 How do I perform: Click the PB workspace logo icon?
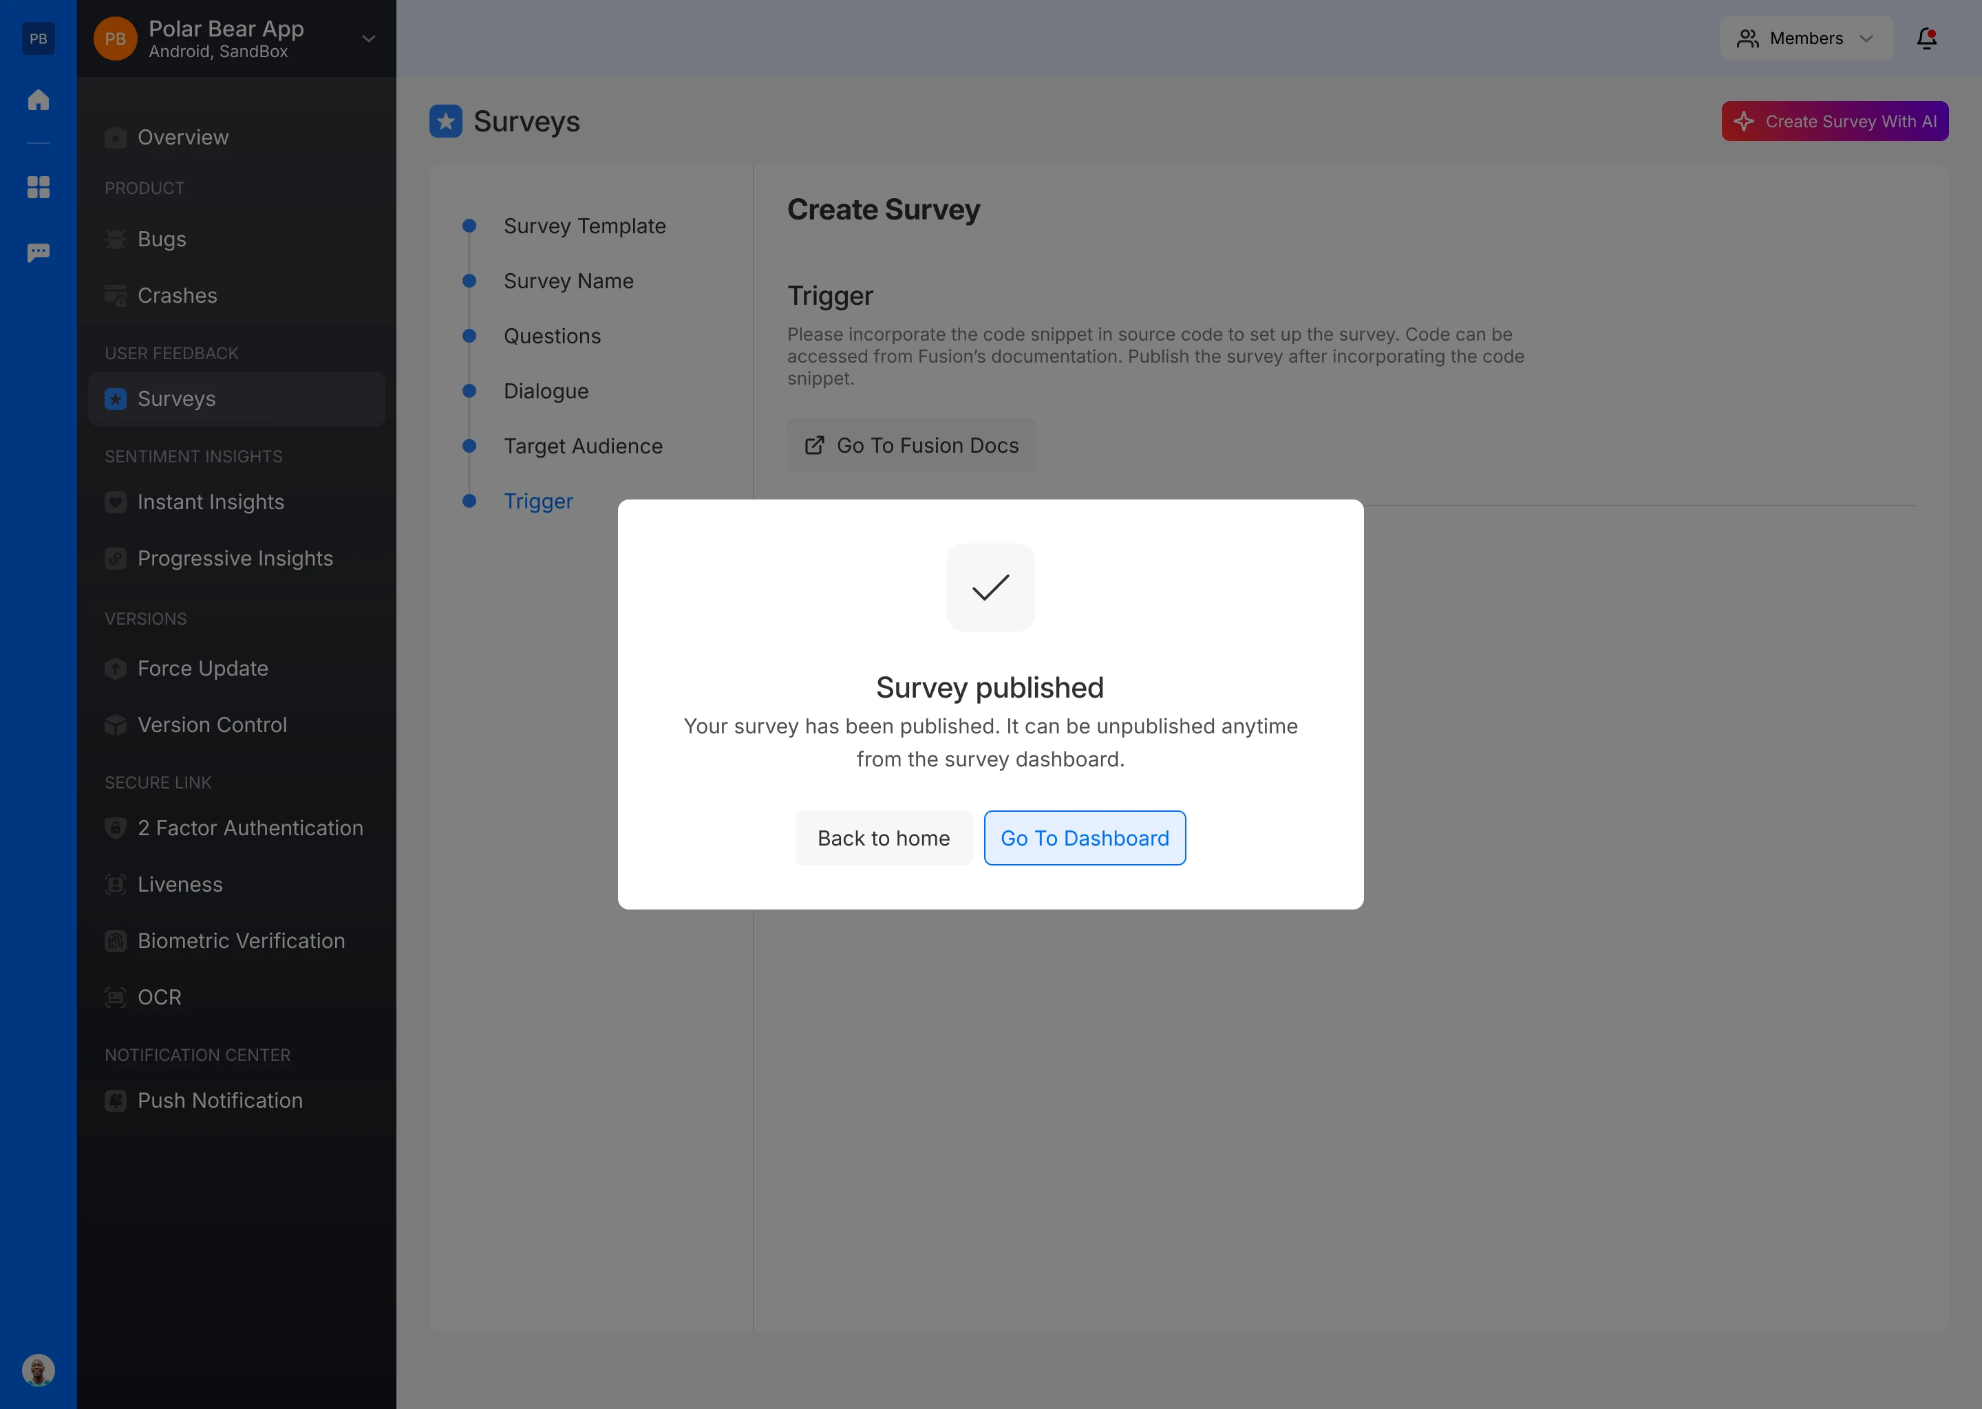coord(38,38)
